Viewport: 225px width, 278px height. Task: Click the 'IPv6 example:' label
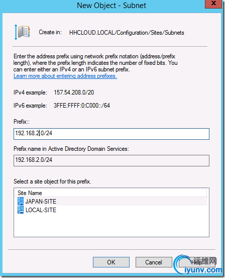[30, 106]
